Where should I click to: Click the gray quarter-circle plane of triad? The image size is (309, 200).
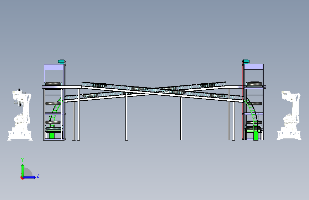point(28,172)
